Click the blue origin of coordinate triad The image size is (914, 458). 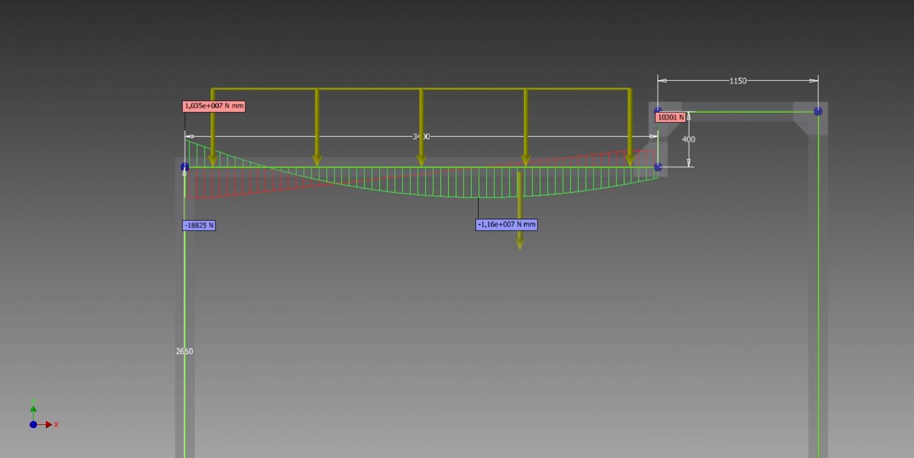point(33,424)
